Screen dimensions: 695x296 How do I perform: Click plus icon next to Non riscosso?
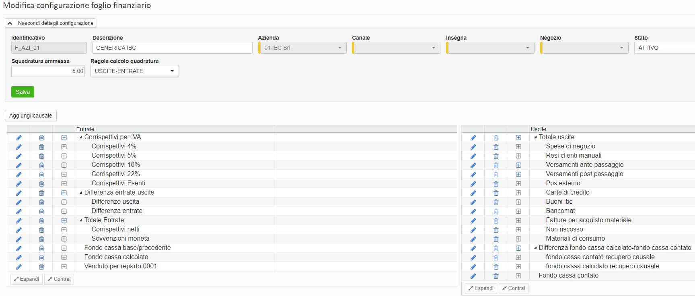click(x=518, y=230)
